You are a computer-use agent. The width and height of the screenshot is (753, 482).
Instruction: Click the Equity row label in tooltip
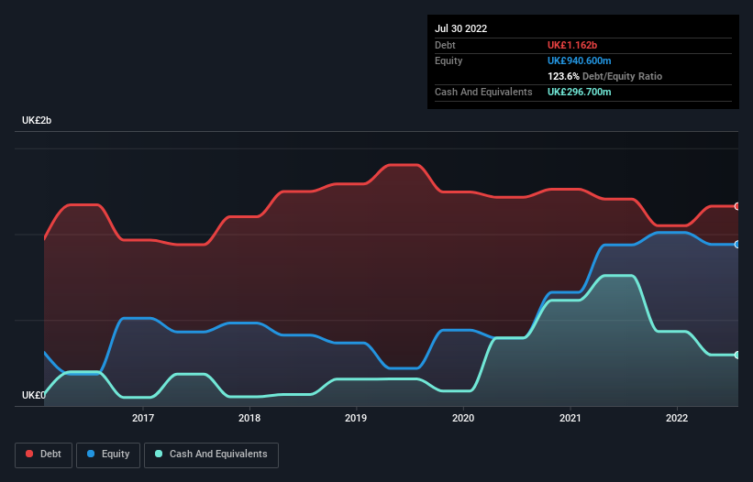click(x=448, y=60)
